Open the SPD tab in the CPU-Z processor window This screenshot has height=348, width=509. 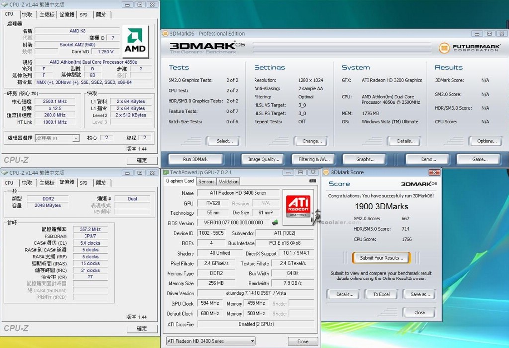click(x=84, y=14)
